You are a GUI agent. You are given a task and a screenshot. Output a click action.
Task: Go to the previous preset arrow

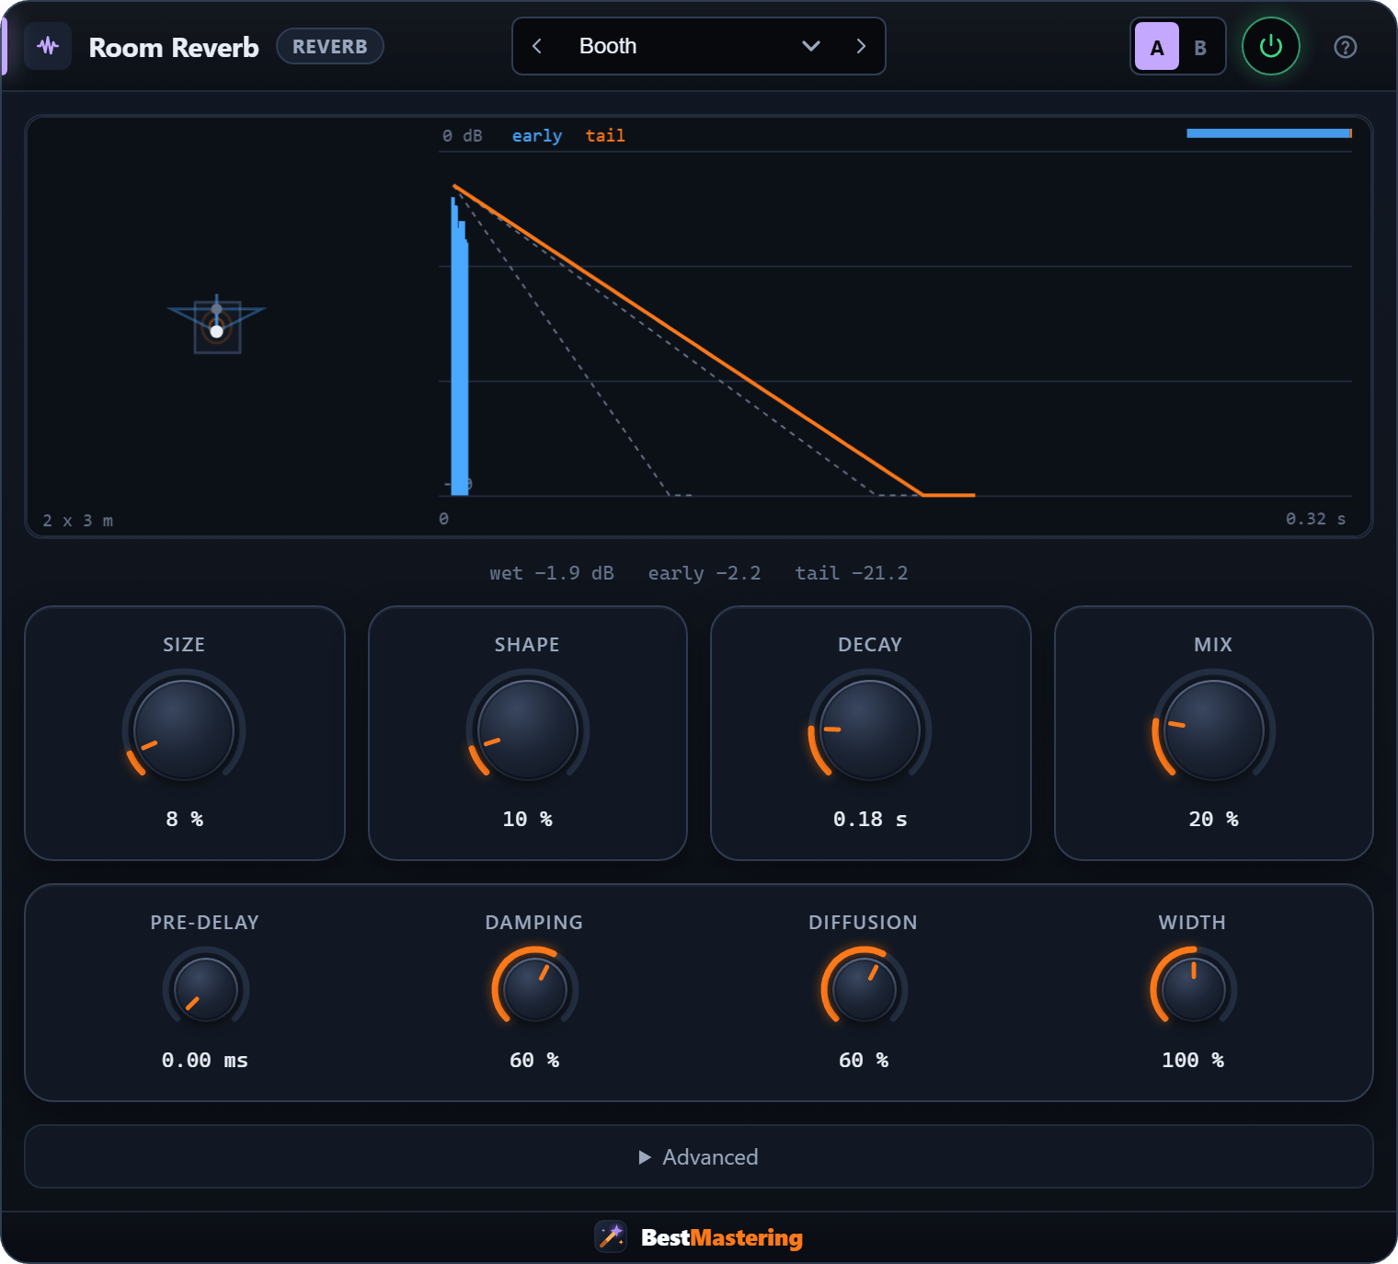click(537, 46)
